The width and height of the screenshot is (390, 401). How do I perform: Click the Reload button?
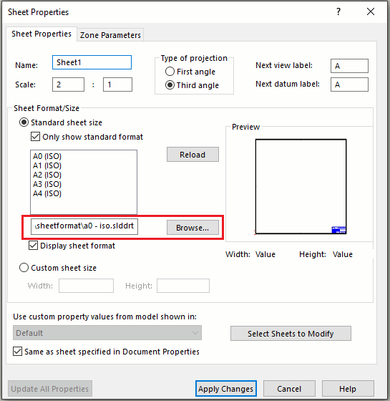click(x=192, y=155)
